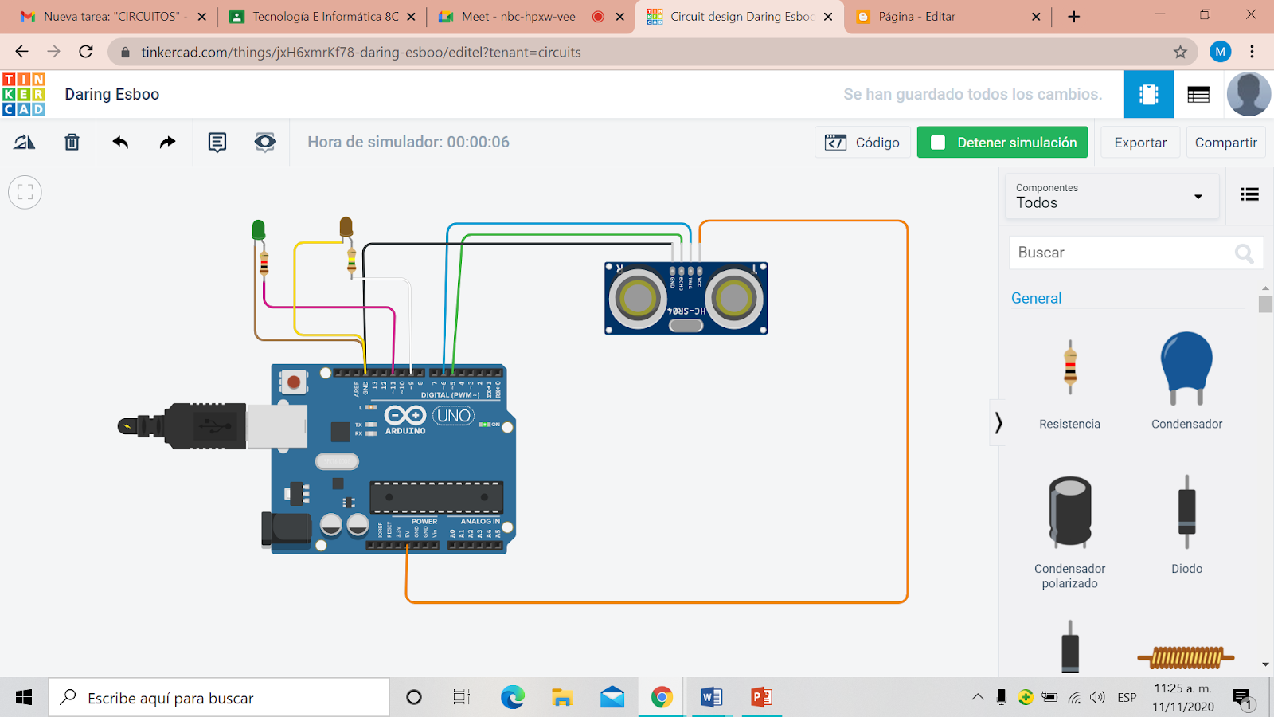Click the Tinkercad logo
1274x717 pixels.
pos(24,94)
